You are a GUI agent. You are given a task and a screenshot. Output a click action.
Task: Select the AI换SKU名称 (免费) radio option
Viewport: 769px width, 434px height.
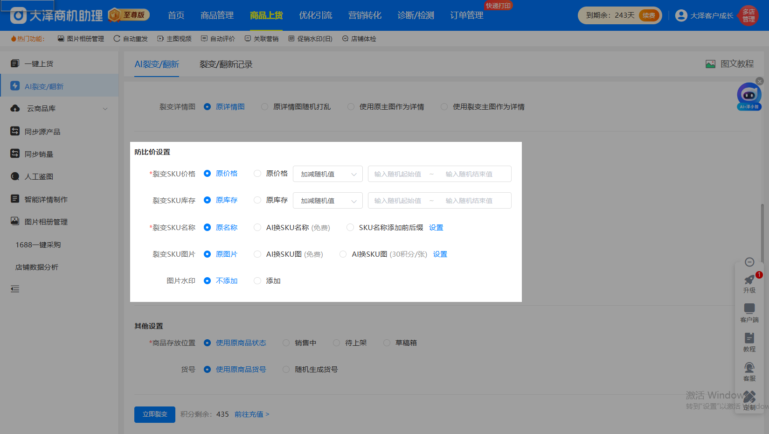coord(257,228)
